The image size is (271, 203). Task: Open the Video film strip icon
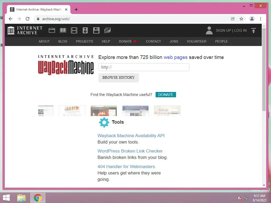74,30
